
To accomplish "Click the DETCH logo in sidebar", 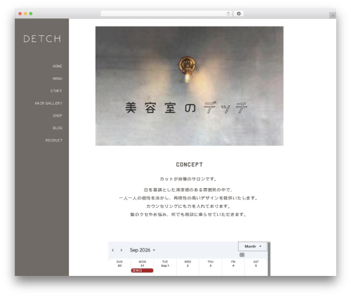I will [x=42, y=39].
